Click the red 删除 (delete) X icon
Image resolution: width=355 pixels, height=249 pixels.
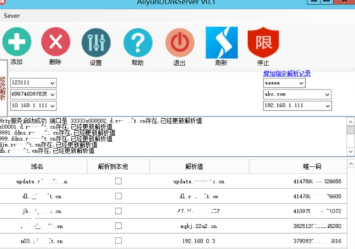point(56,42)
